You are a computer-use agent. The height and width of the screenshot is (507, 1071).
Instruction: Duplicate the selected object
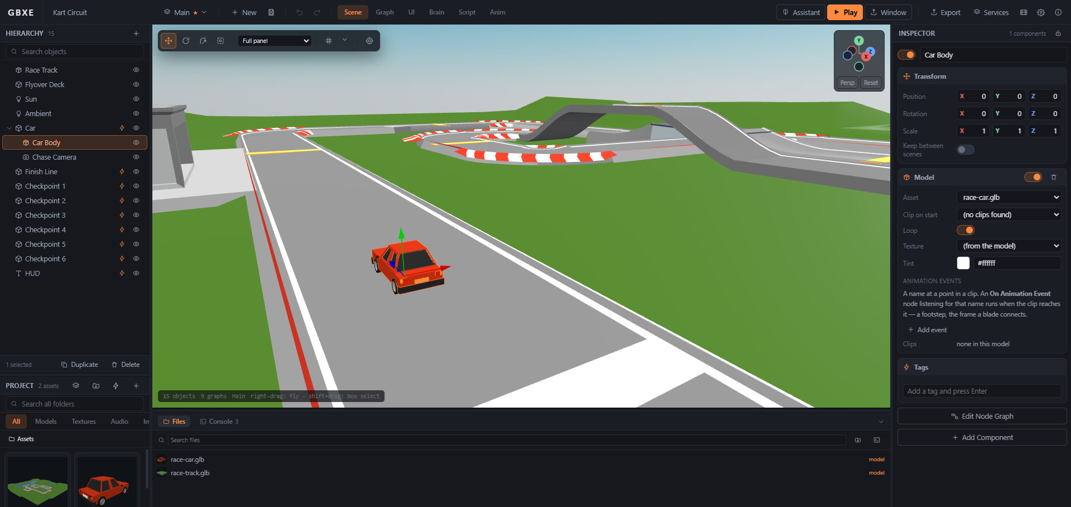[x=79, y=365]
